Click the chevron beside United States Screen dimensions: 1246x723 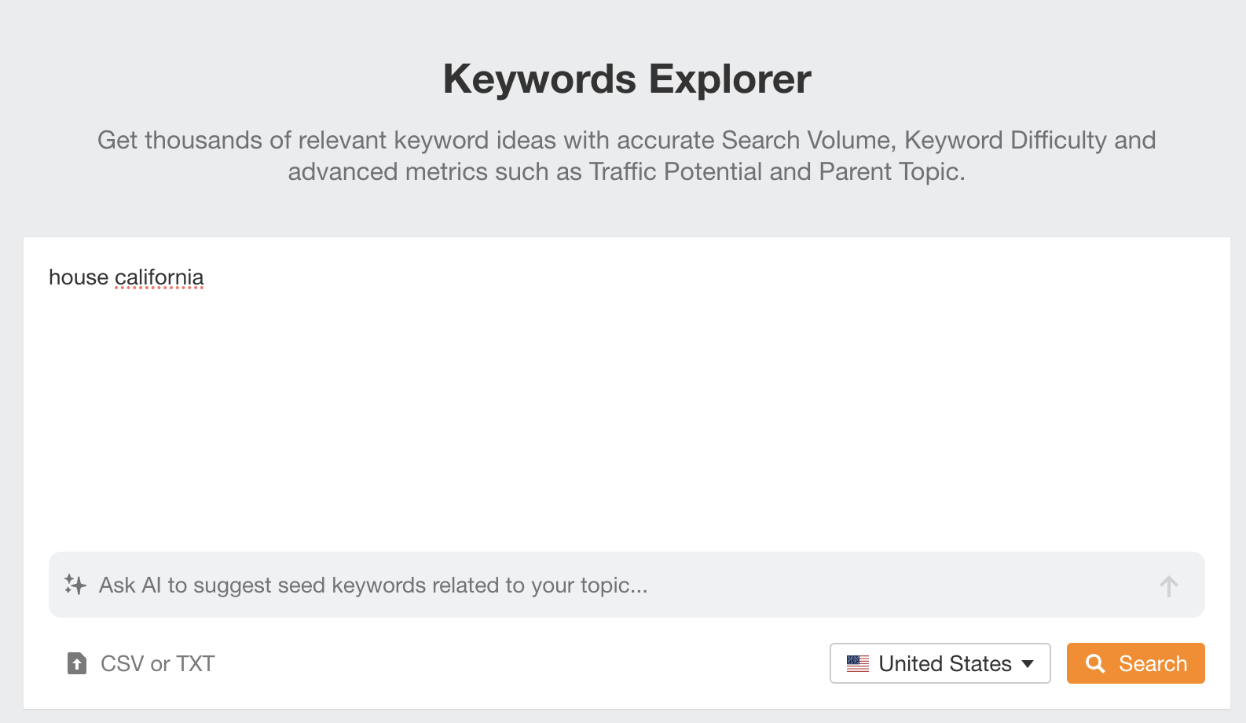point(1028,663)
